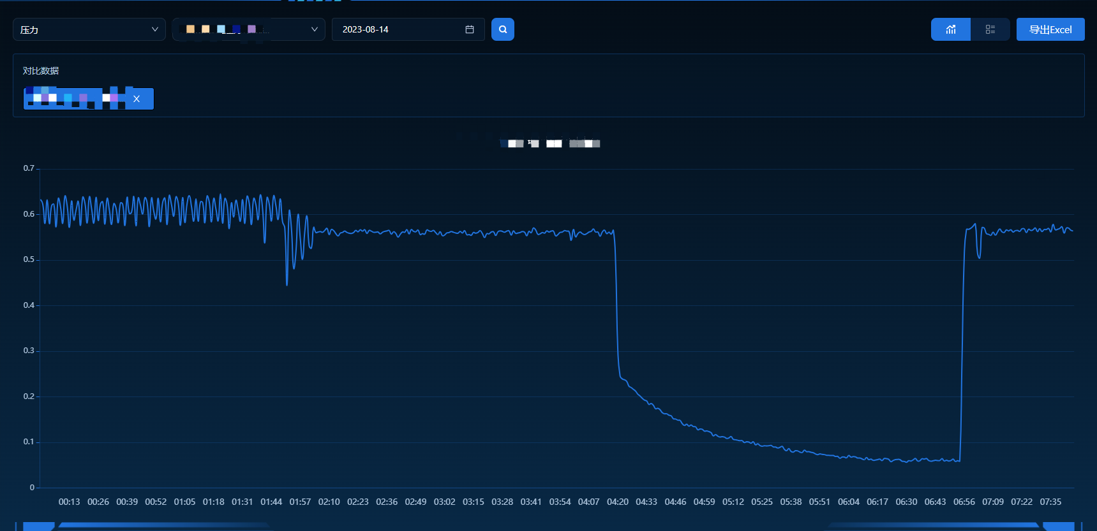
Task: Click the 04:20 time axis label
Action: pos(618,502)
